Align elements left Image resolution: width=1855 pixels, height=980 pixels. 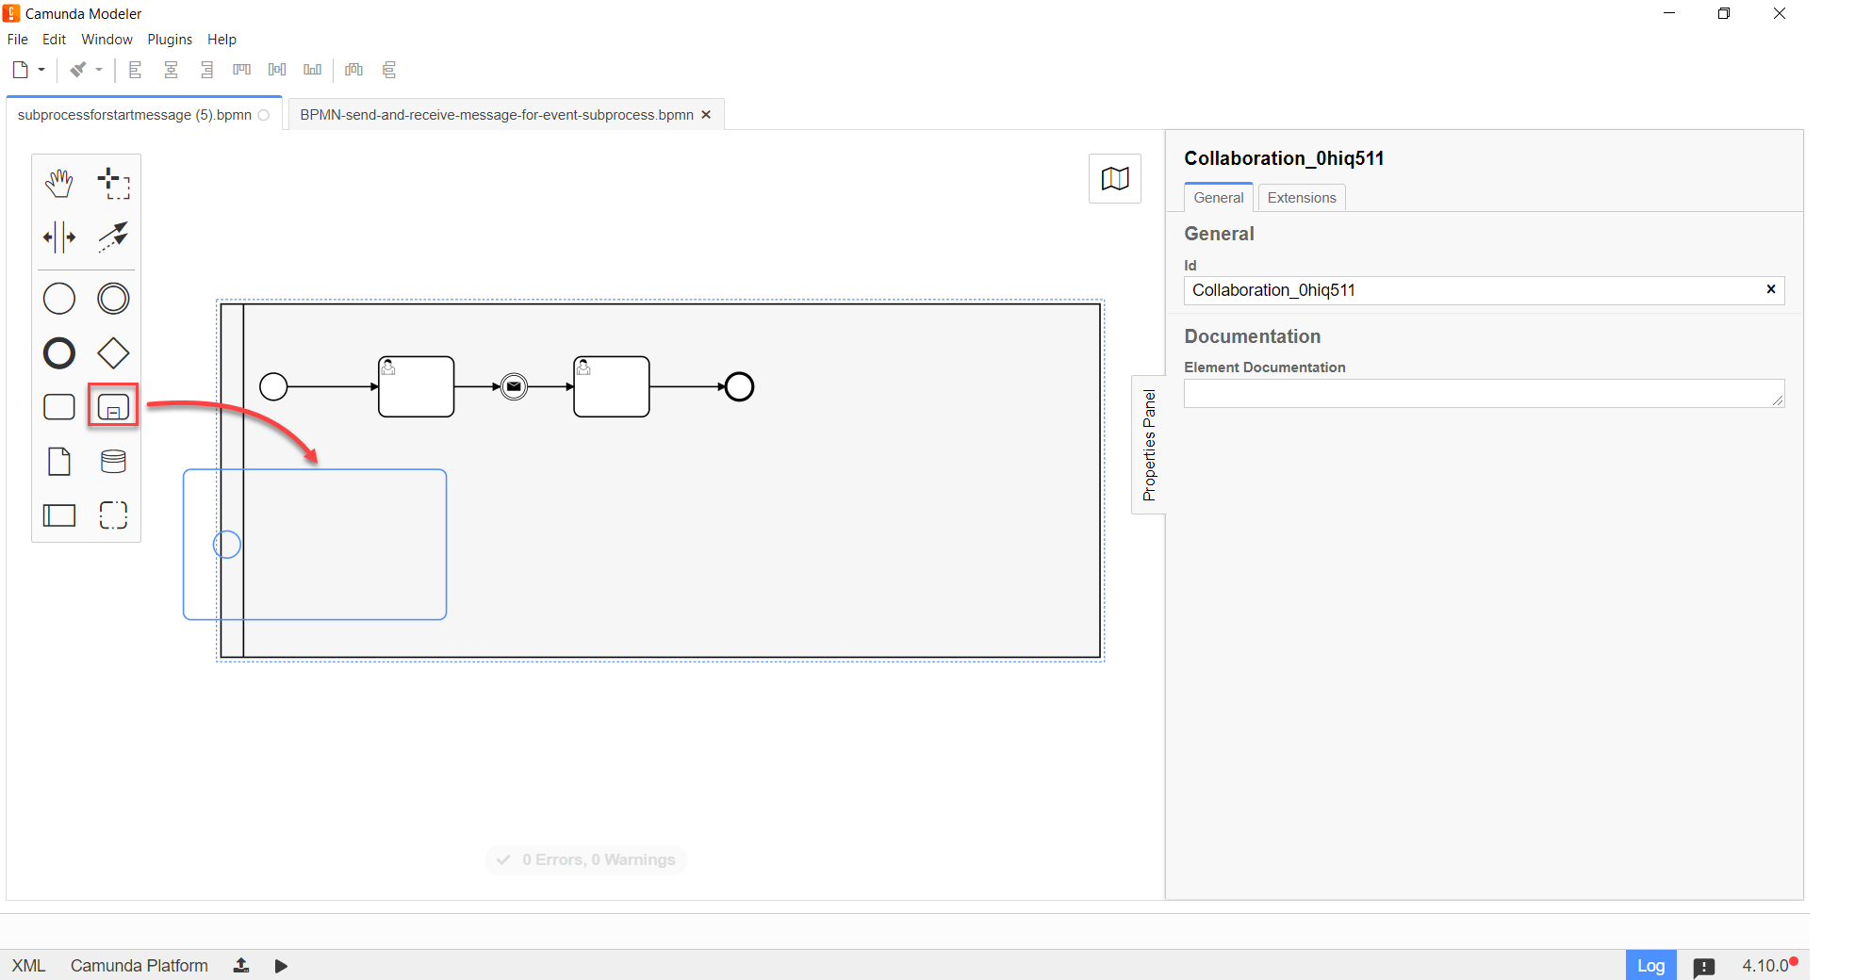136,70
